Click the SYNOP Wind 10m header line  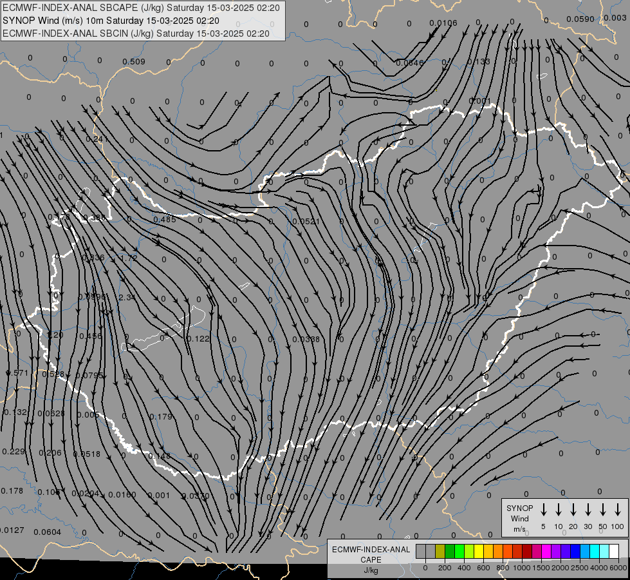[x=111, y=21]
